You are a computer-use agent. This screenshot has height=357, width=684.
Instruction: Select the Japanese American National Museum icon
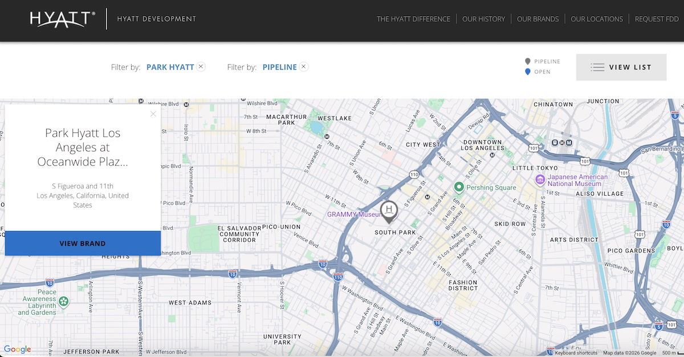tap(540, 180)
